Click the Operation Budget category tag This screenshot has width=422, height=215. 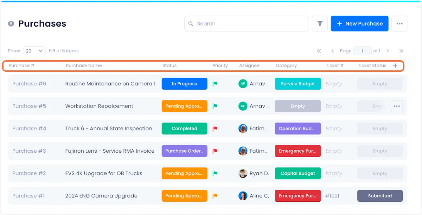click(298, 129)
